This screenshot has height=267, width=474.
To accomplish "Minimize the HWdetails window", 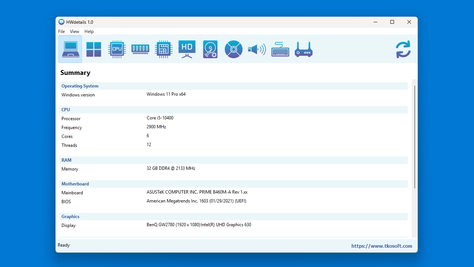I will tap(375, 22).
